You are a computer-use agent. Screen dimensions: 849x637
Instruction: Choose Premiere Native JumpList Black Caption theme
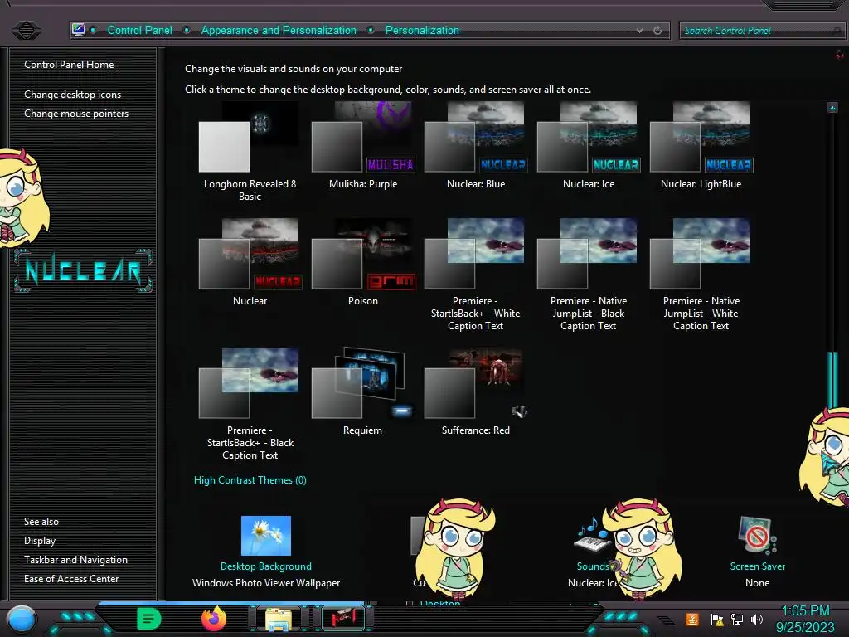click(589, 275)
